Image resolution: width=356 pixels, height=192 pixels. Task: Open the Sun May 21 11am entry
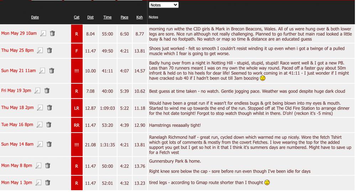[x=19, y=71]
